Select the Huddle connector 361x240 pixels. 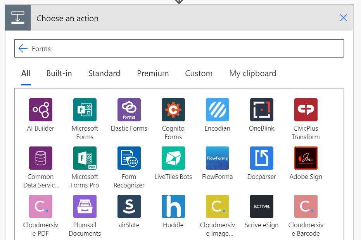(x=173, y=206)
